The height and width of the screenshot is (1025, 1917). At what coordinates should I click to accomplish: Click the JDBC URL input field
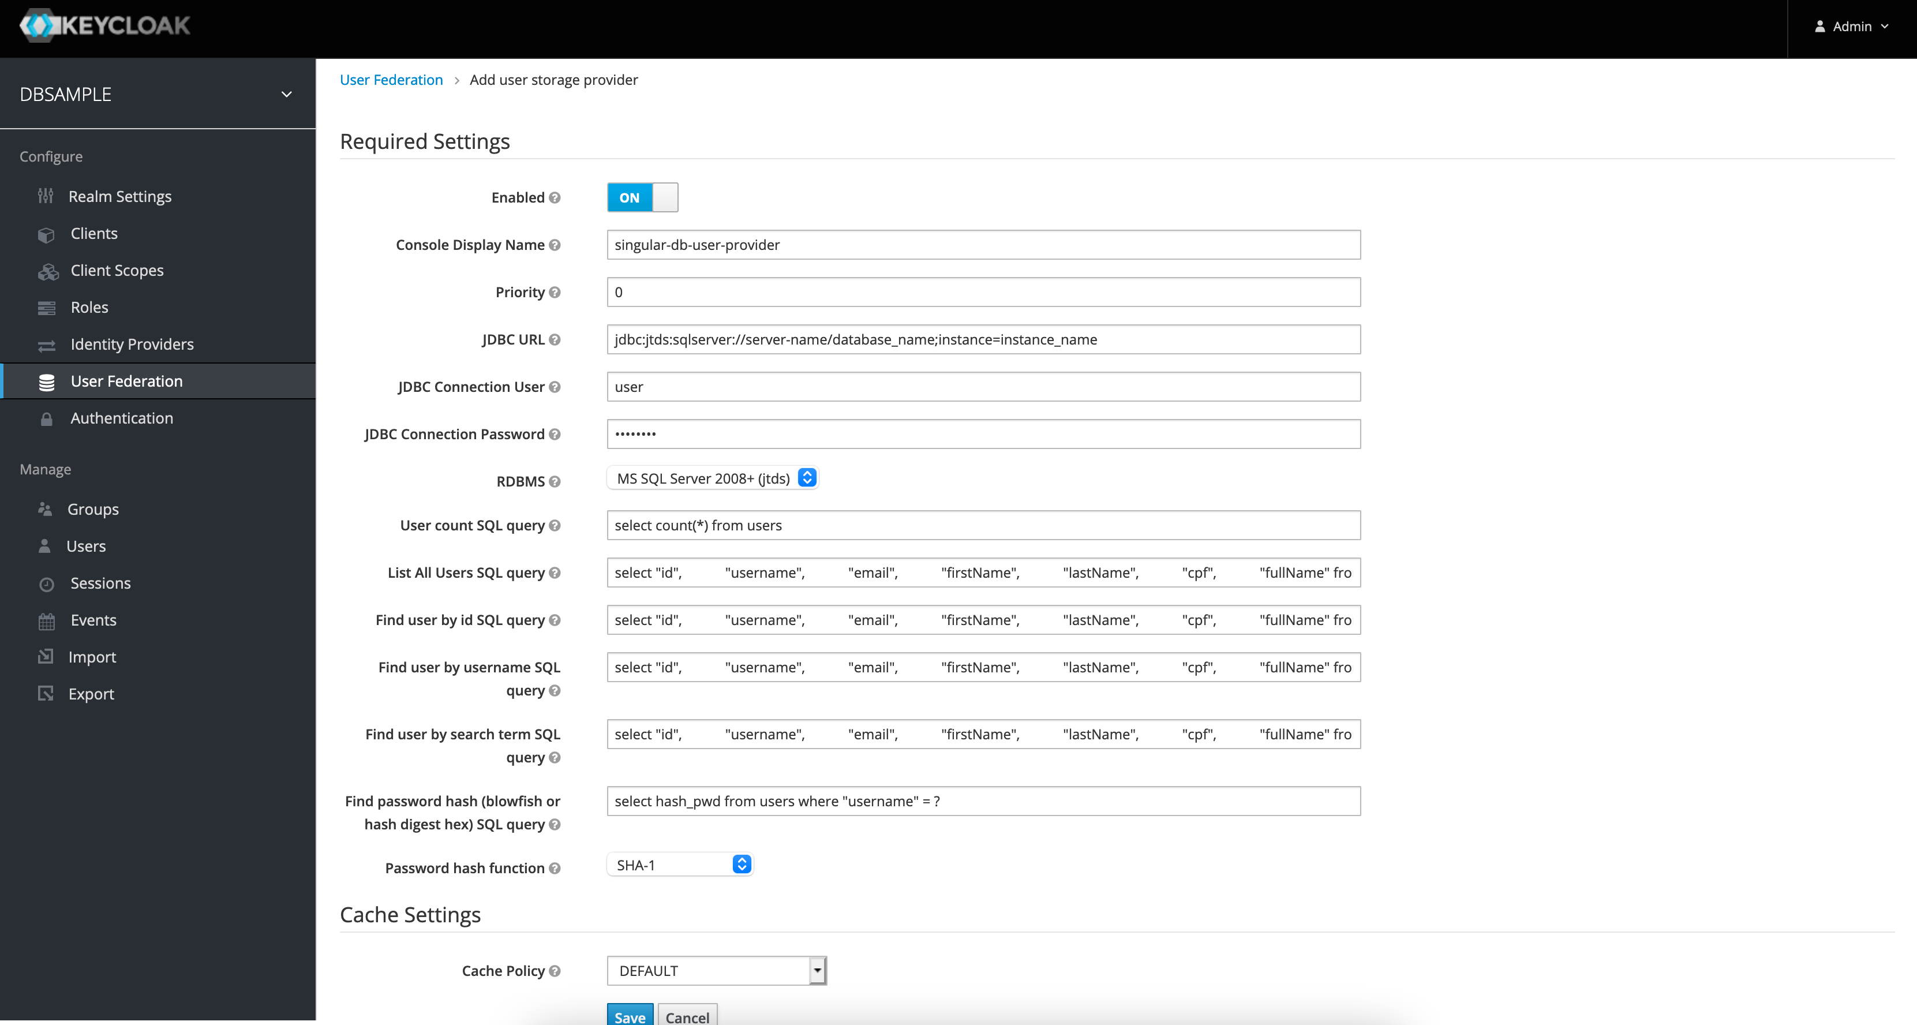tap(984, 339)
